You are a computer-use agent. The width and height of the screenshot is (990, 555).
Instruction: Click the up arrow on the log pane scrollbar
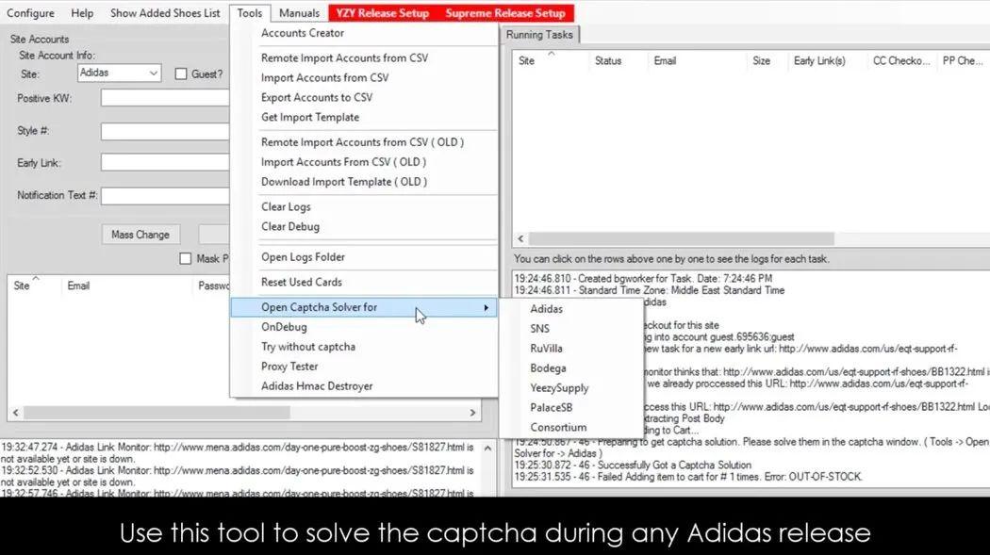(x=487, y=449)
